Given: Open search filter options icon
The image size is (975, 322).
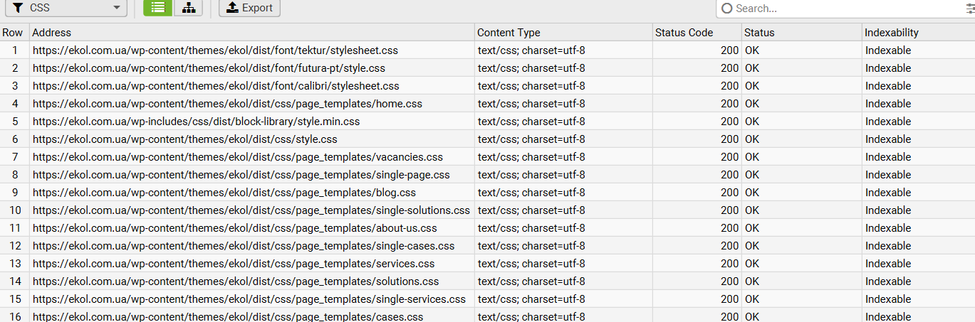Looking at the screenshot, I should click(970, 9).
